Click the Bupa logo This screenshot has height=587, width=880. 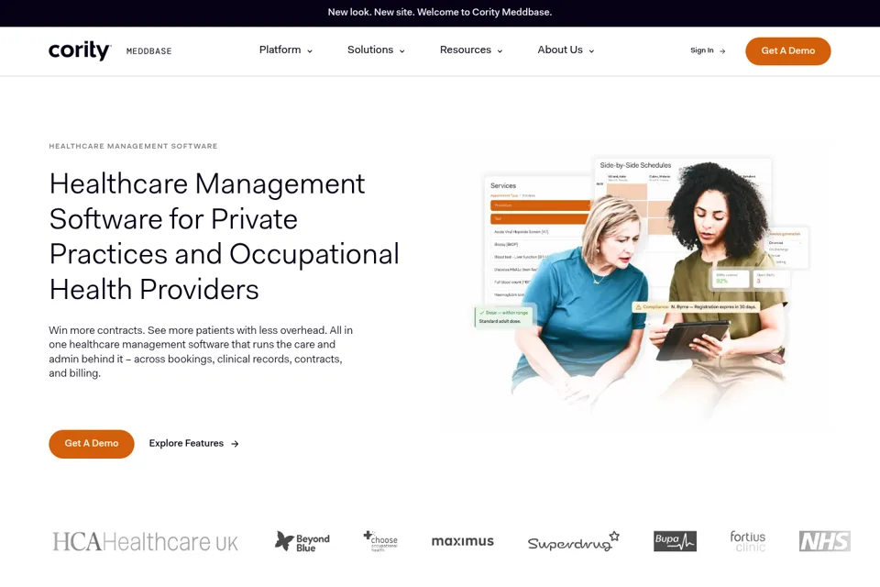[x=676, y=541]
